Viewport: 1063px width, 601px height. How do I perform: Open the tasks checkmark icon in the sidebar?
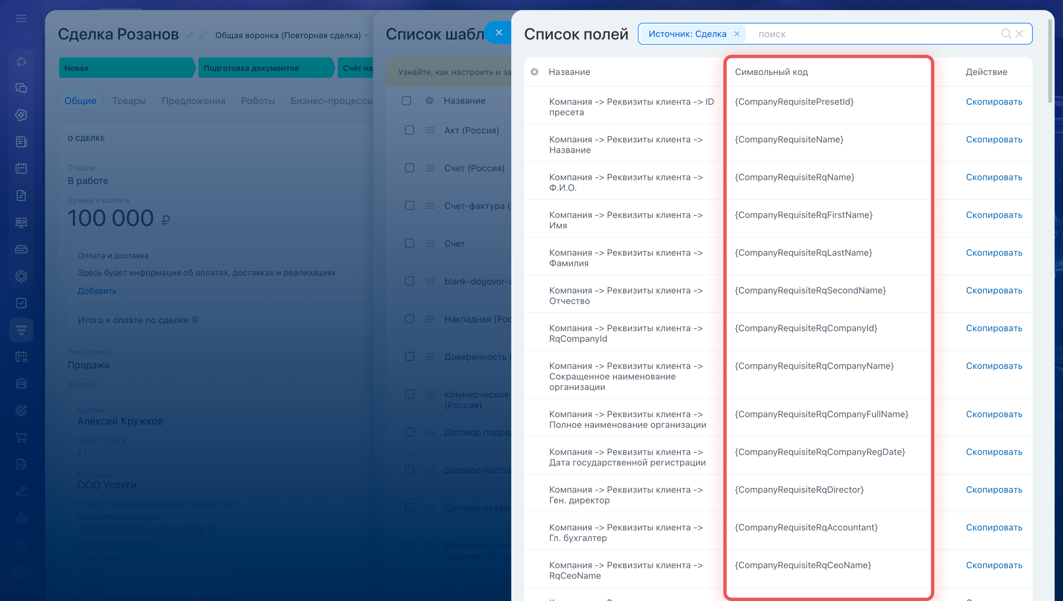coord(21,303)
